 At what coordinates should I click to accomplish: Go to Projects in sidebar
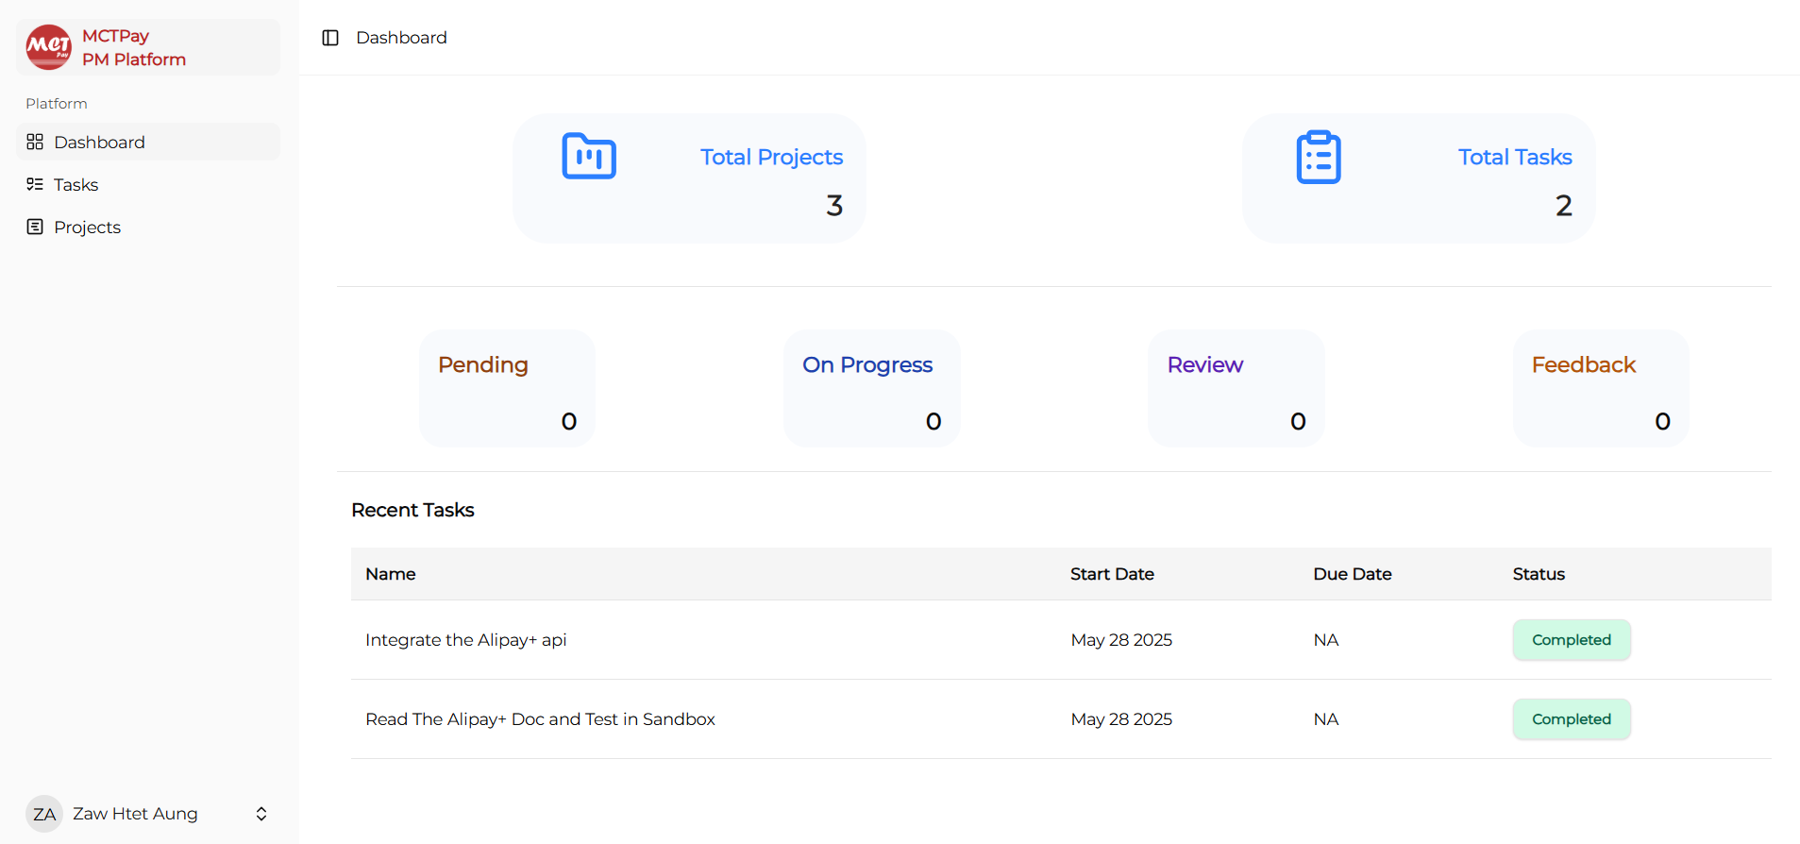[x=87, y=227]
